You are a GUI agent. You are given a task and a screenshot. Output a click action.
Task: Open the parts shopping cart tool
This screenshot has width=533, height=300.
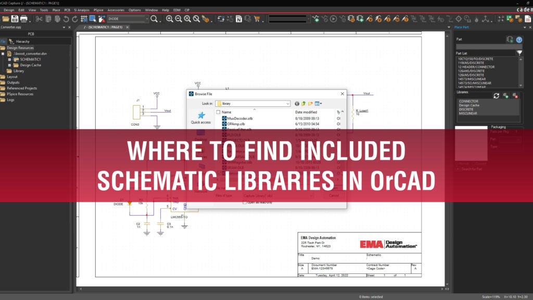coord(257,19)
